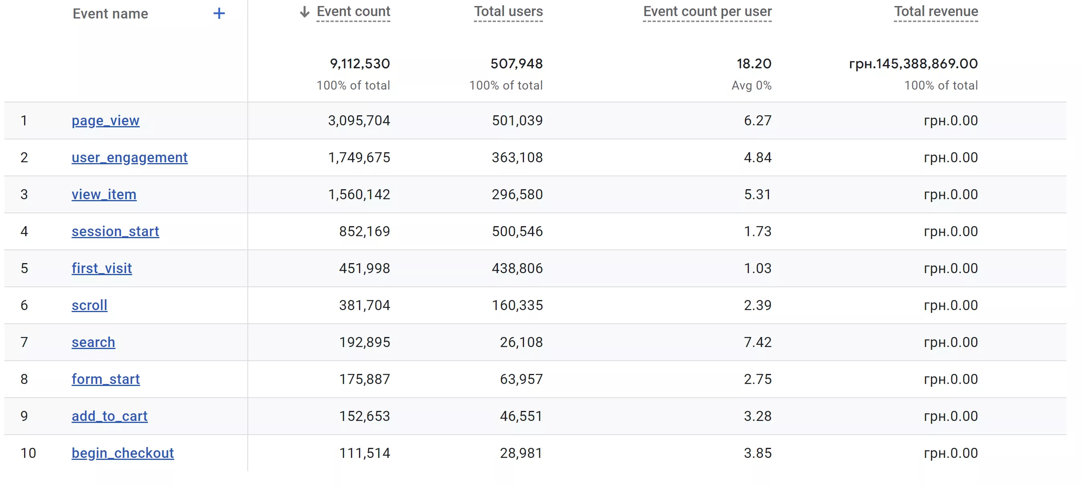This screenshot has height=486, width=1081.
Task: Open the session_start event link
Action: tap(115, 231)
